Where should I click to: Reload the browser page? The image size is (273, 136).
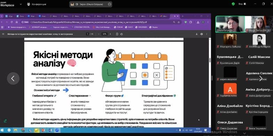point(12,22)
